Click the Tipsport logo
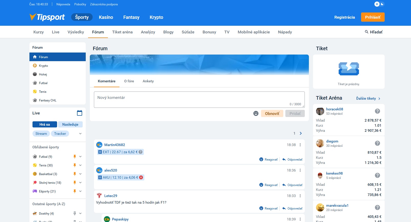 tap(47, 17)
